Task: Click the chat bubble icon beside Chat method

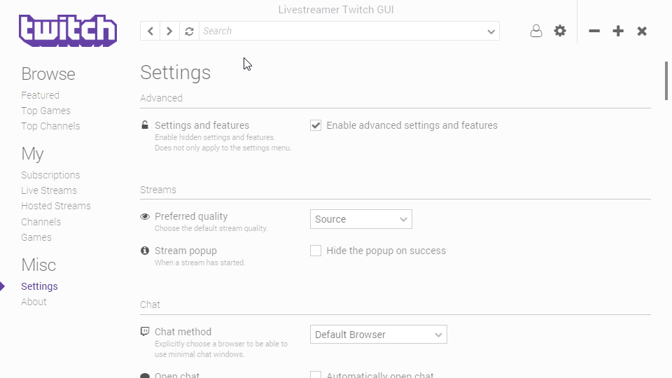Action: (145, 331)
